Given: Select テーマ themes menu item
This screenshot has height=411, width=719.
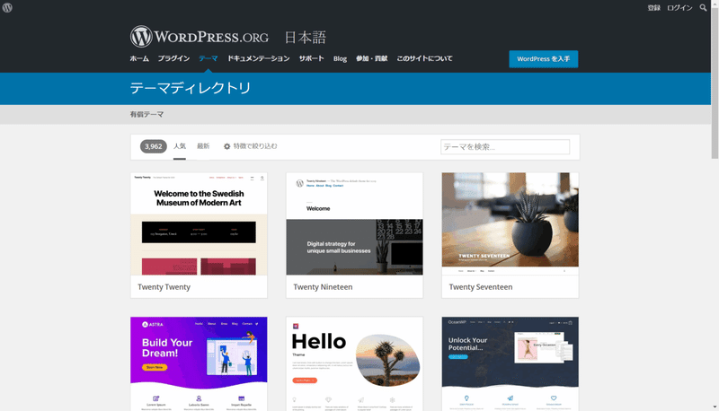Looking at the screenshot, I should coord(209,58).
